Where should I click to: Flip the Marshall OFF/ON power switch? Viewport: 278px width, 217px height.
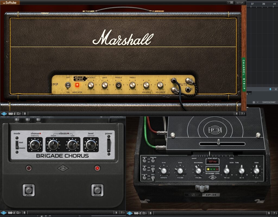coord(68,85)
